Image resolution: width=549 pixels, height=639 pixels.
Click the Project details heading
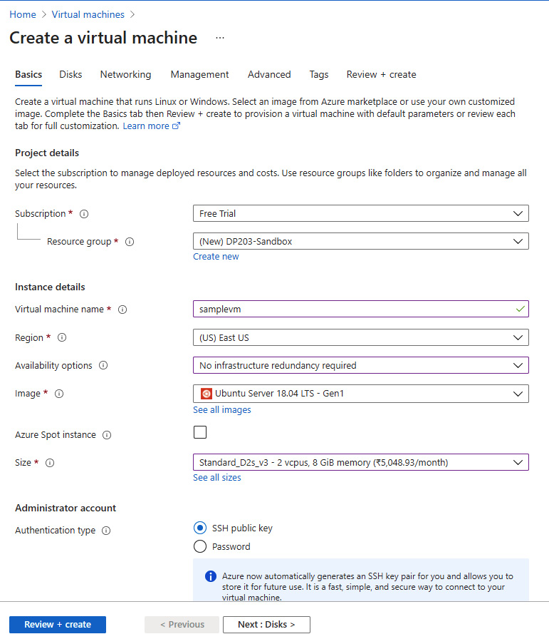click(47, 153)
